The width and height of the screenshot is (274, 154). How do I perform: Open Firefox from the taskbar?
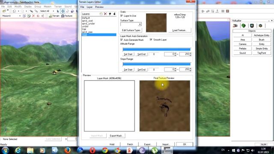click(x=68, y=150)
